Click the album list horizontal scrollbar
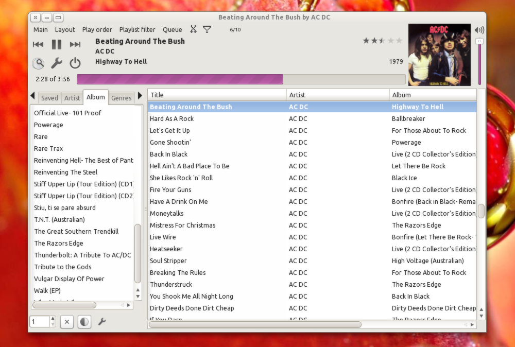The image size is (515, 347). pyautogui.click(x=64, y=305)
